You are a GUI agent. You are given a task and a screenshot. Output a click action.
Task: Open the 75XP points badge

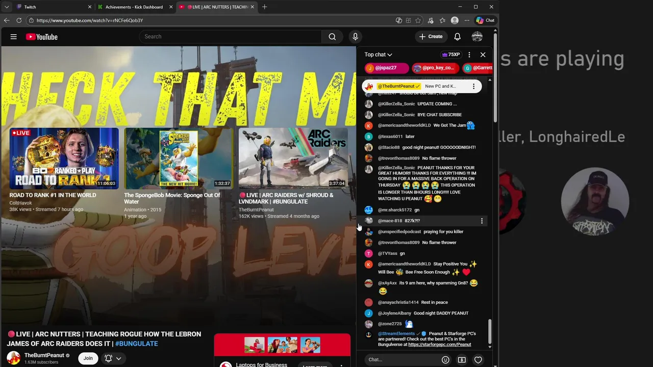(451, 55)
